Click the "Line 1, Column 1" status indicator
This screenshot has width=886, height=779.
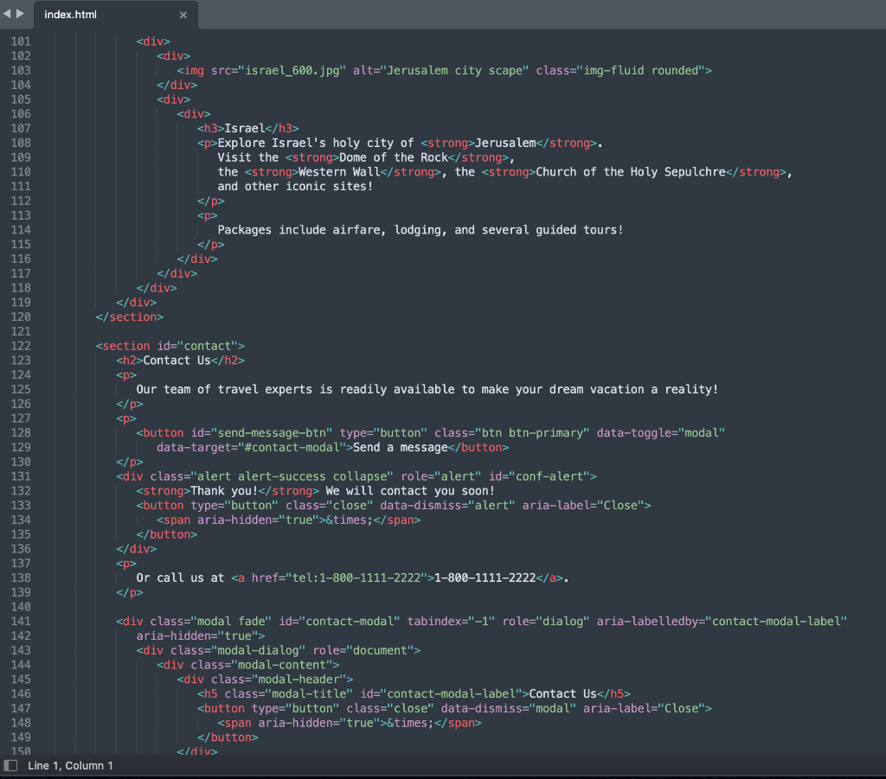tap(70, 764)
